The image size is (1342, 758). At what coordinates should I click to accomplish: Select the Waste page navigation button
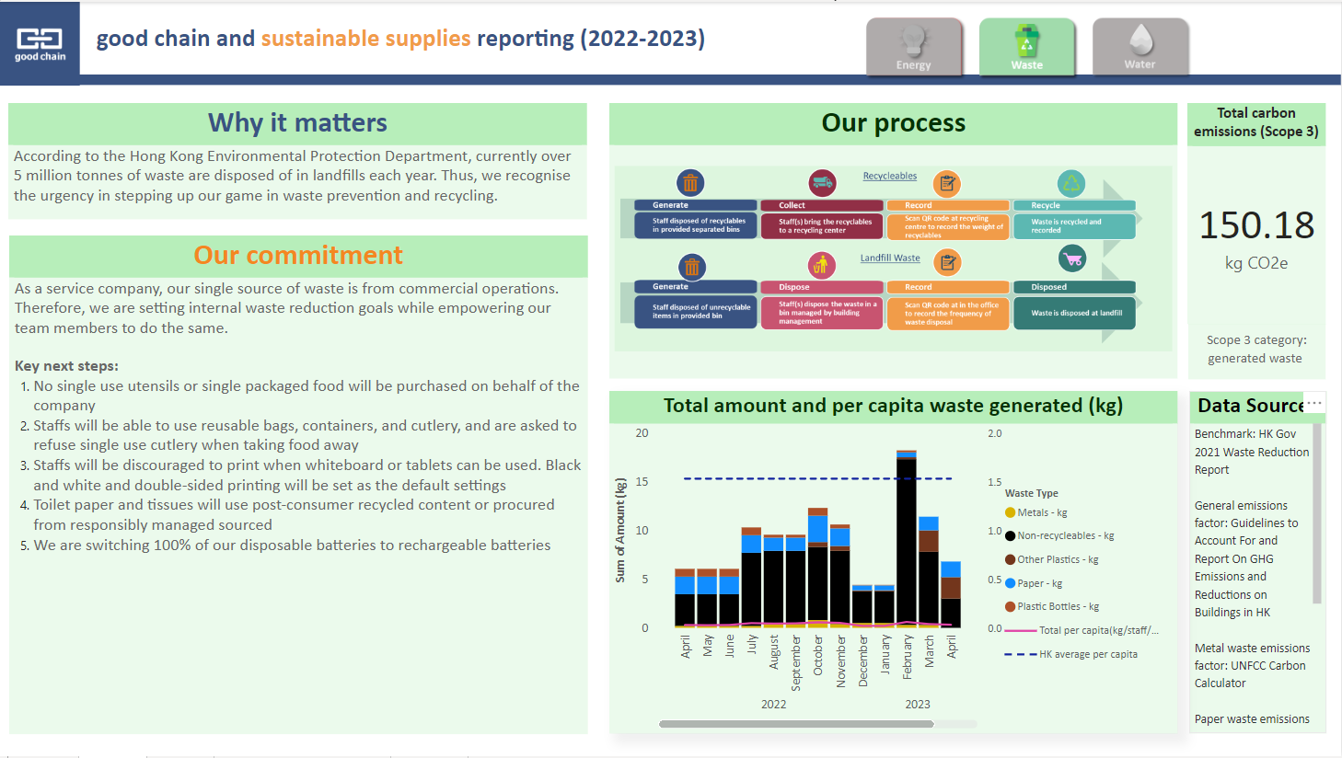pos(1027,46)
